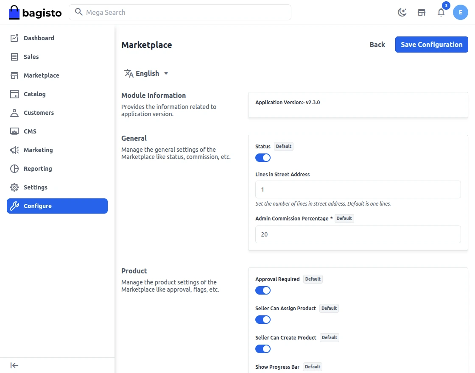
Task: Open the English language dropdown
Action: click(146, 73)
